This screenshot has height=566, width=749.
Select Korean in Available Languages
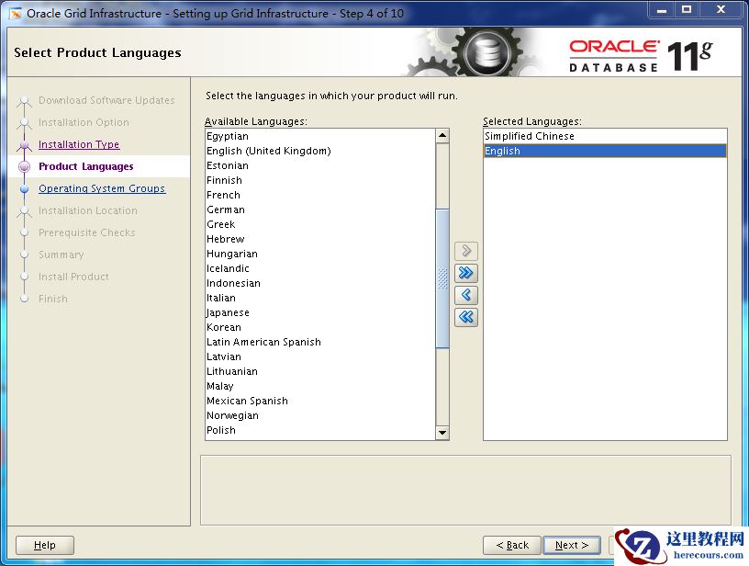click(x=320, y=327)
